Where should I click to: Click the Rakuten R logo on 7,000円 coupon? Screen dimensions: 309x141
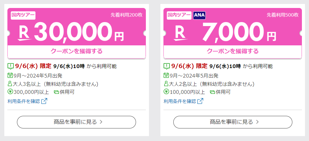[x=181, y=33]
